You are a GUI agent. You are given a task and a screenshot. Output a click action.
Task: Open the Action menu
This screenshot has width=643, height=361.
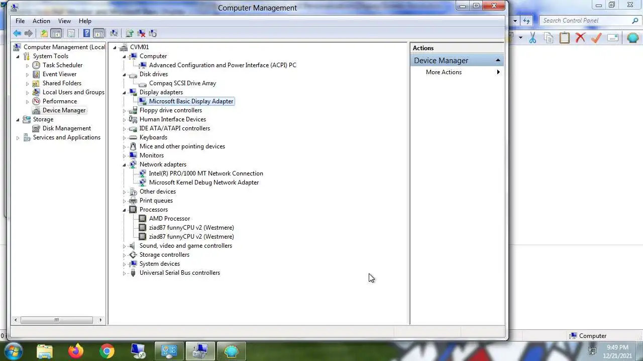pos(41,21)
